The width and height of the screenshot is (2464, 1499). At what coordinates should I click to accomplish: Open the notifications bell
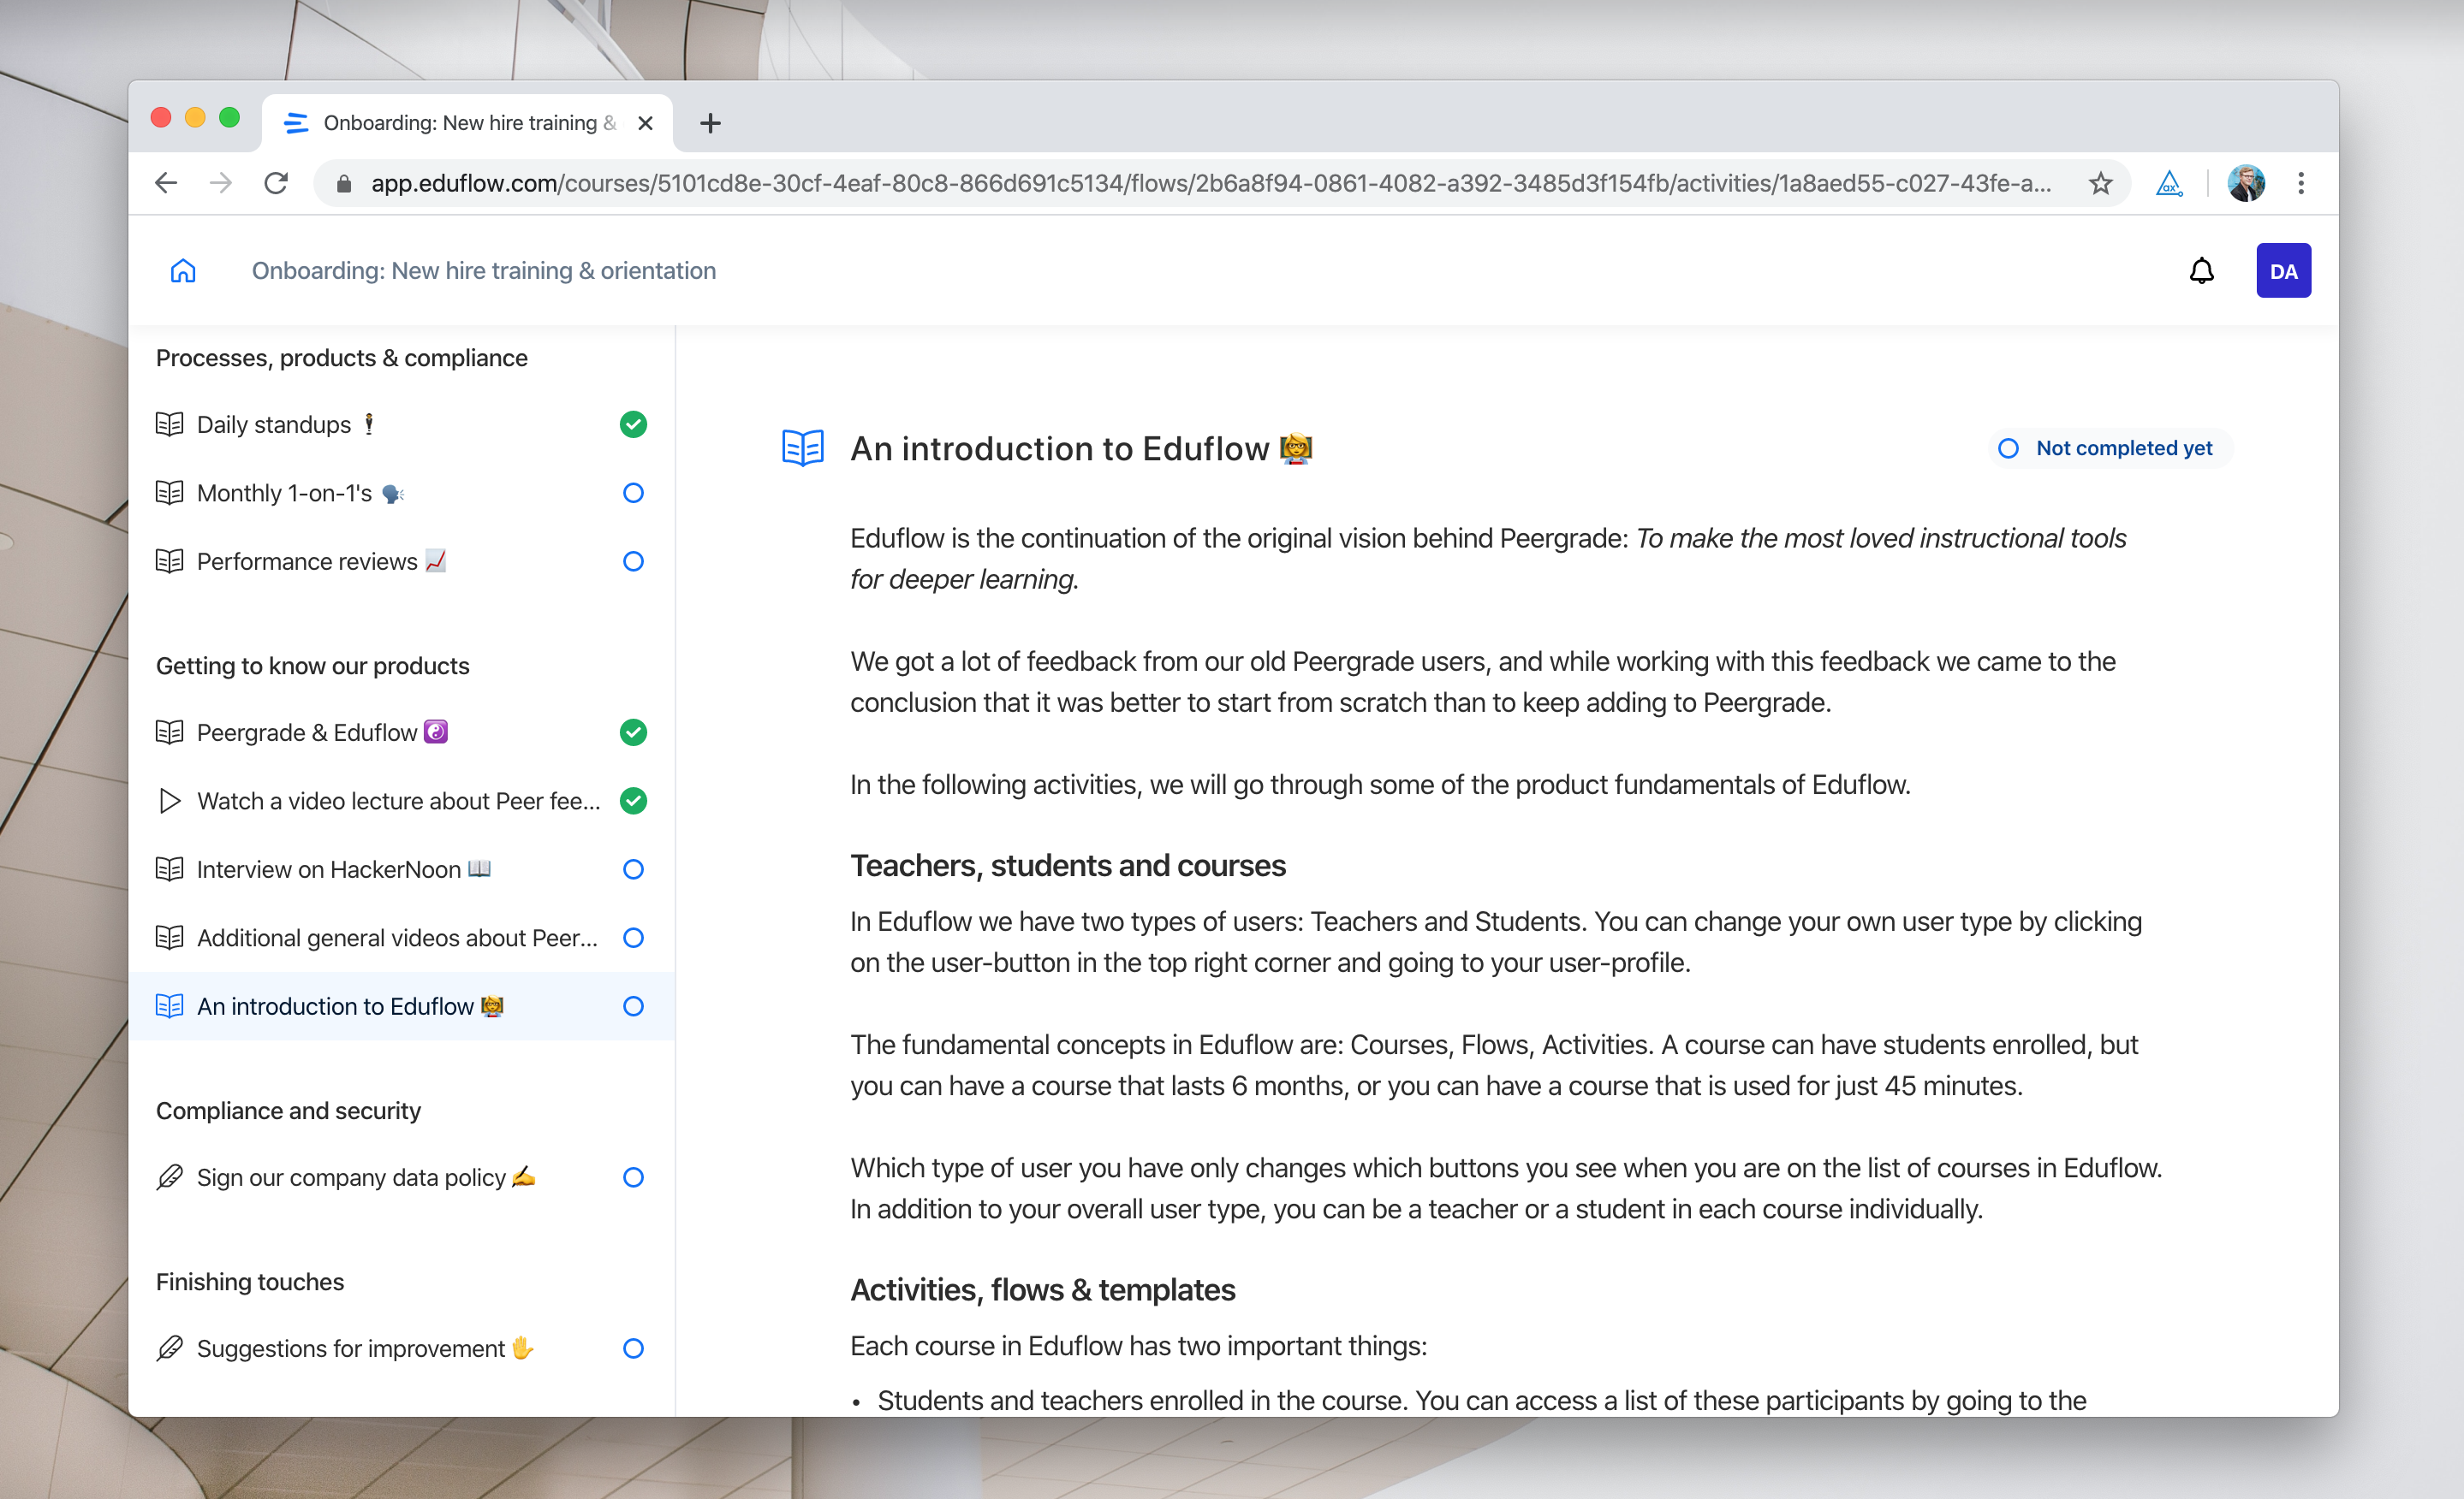tap(2201, 271)
